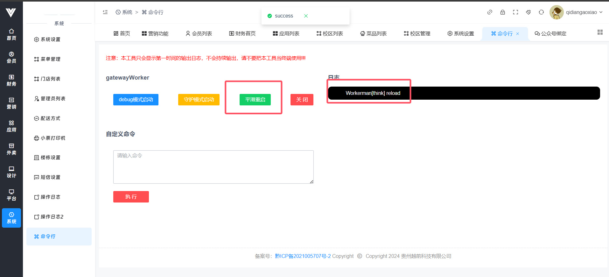Click the custom command text area
This screenshot has width=609, height=277.
(x=213, y=167)
